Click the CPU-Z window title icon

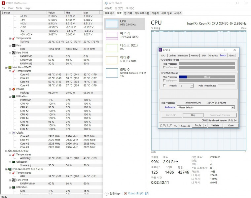click(161, 50)
